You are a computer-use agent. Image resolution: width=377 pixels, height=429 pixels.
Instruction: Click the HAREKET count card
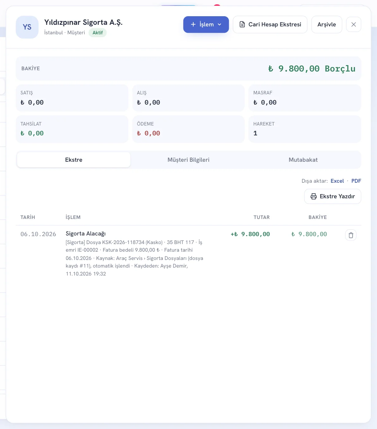coord(305,129)
